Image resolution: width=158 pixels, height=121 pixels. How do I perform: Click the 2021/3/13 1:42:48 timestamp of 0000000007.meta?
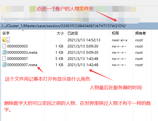click(83, 65)
